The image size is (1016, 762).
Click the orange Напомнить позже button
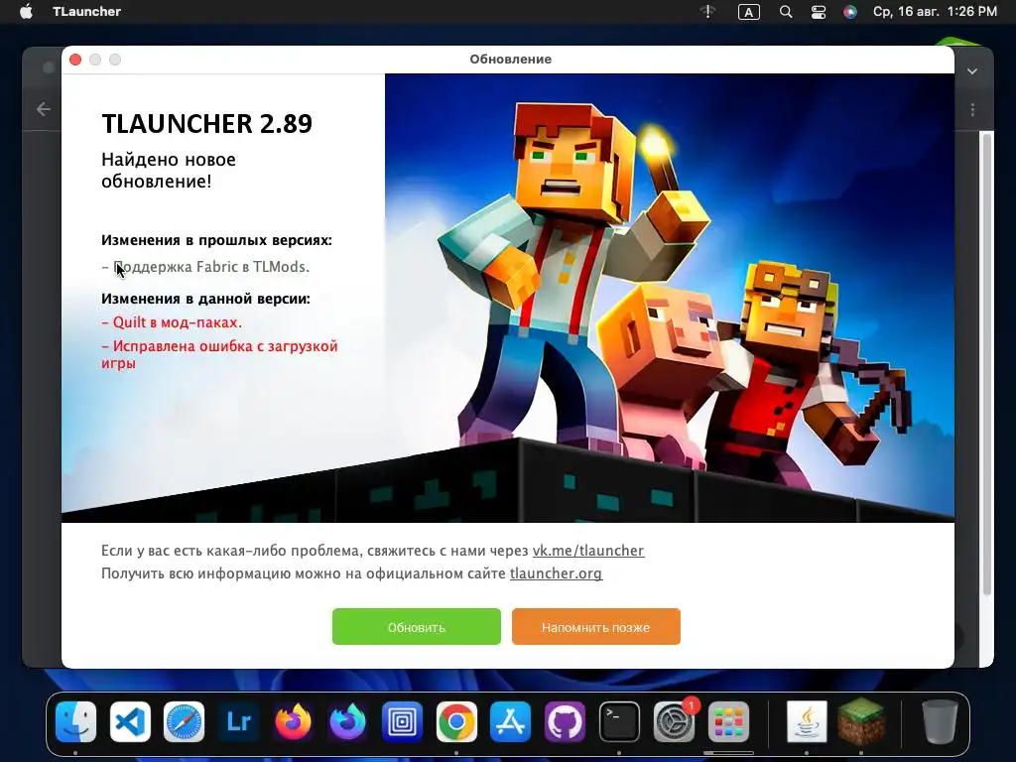tap(595, 627)
